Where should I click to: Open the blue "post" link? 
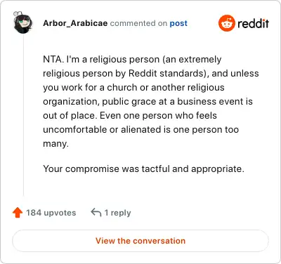(x=178, y=23)
